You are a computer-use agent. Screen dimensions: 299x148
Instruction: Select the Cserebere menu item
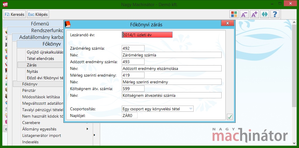(x=31, y=123)
